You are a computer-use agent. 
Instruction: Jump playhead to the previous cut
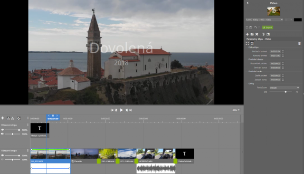49,116
